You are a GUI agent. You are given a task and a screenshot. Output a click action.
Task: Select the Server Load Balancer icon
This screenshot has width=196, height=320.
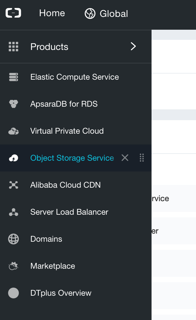[13, 212]
